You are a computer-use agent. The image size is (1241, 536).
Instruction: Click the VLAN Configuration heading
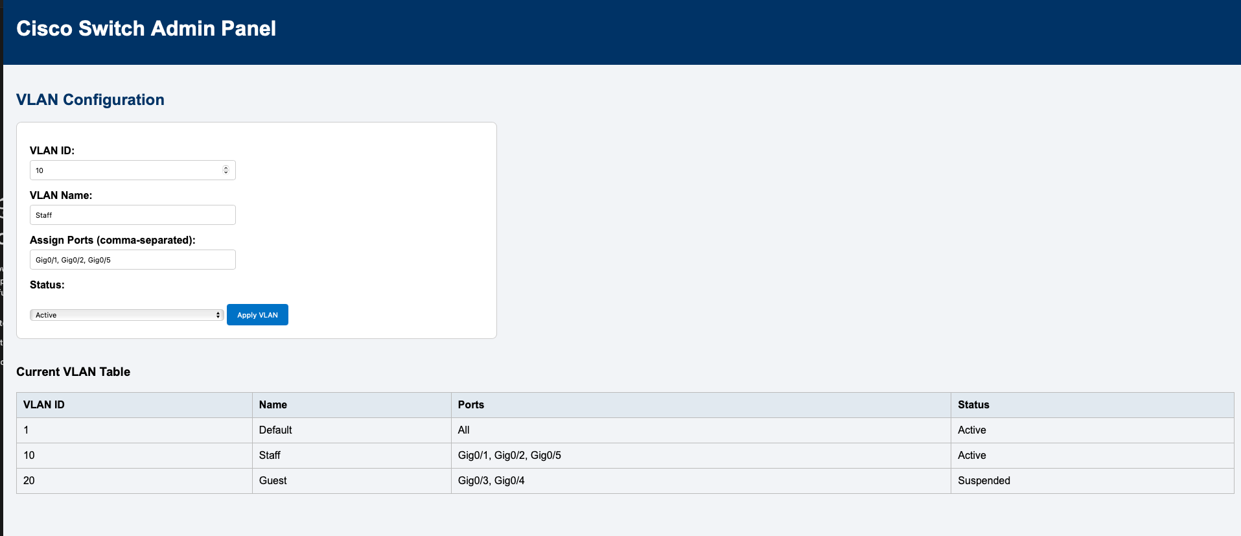[90, 100]
